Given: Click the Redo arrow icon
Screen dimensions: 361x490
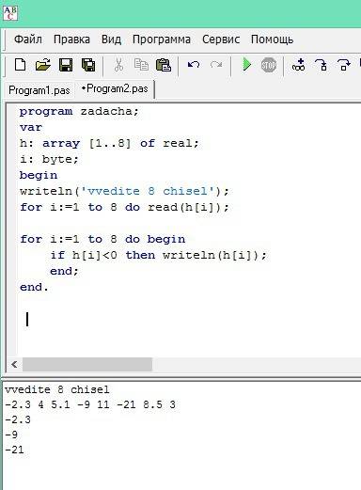Looking at the screenshot, I should point(216,65).
